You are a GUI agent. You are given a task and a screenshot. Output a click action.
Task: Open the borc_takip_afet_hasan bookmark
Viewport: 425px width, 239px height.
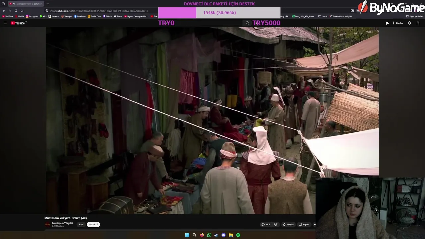pyautogui.click(x=304, y=16)
